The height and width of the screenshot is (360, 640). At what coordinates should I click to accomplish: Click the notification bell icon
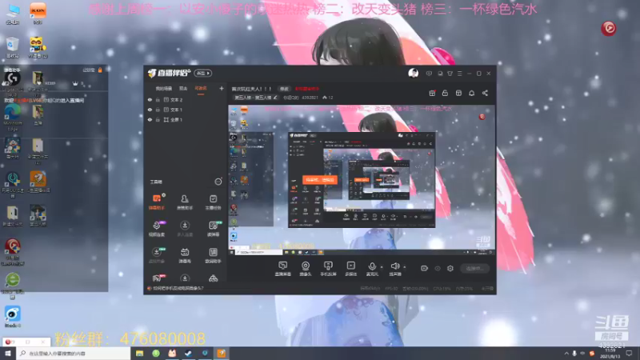(471, 93)
